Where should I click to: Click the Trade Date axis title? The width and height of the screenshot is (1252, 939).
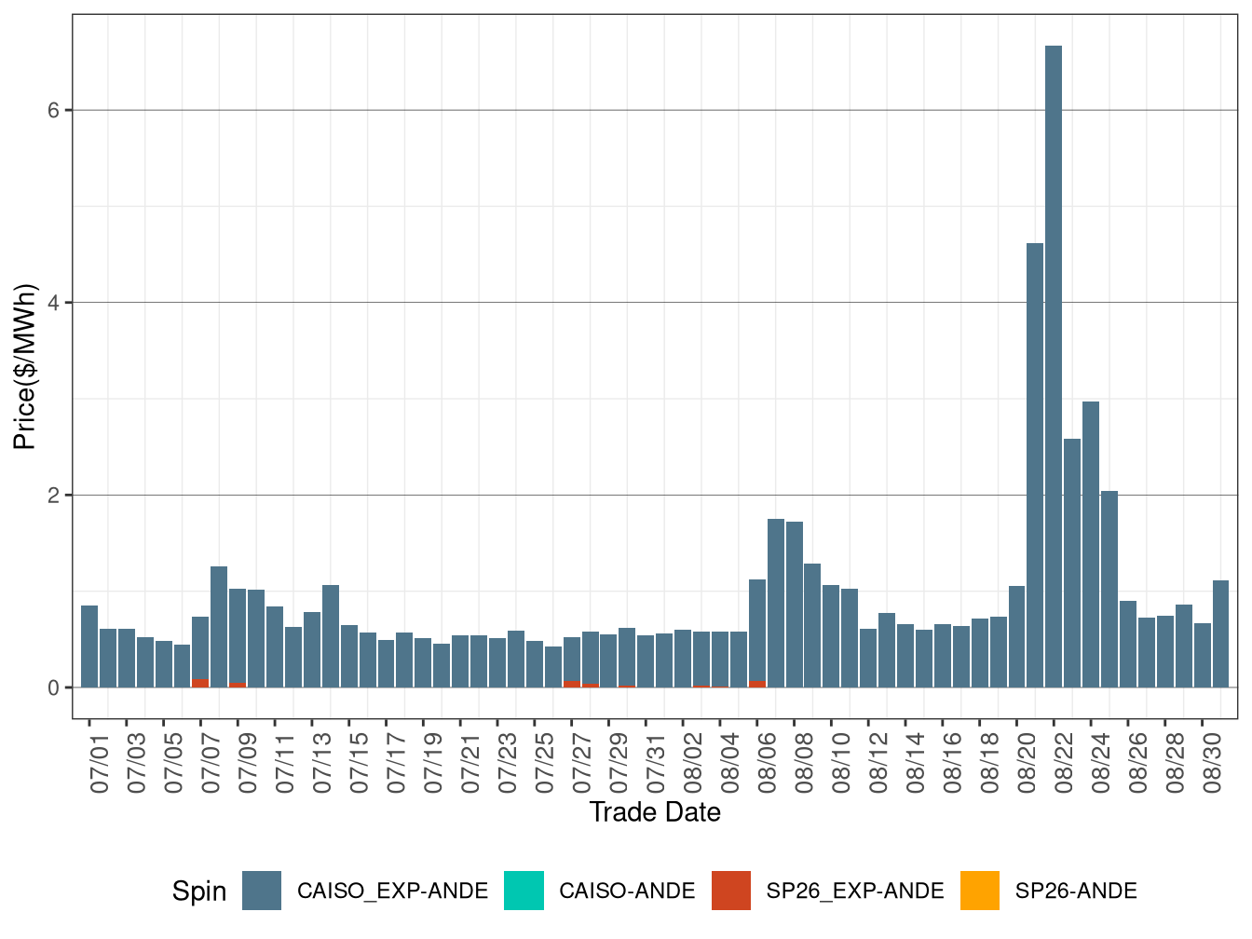coord(655,812)
